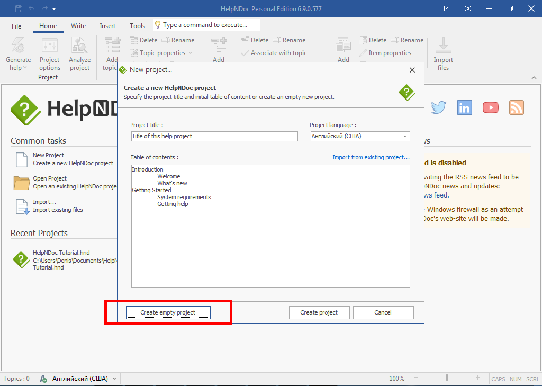This screenshot has width=542, height=386.
Task: Click Rename in the keywords ribbon group
Action: coord(290,40)
